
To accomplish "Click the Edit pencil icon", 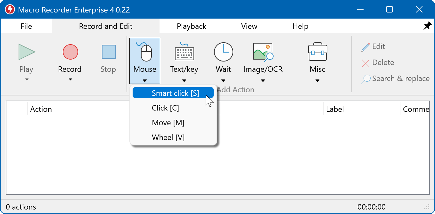I will (x=365, y=46).
